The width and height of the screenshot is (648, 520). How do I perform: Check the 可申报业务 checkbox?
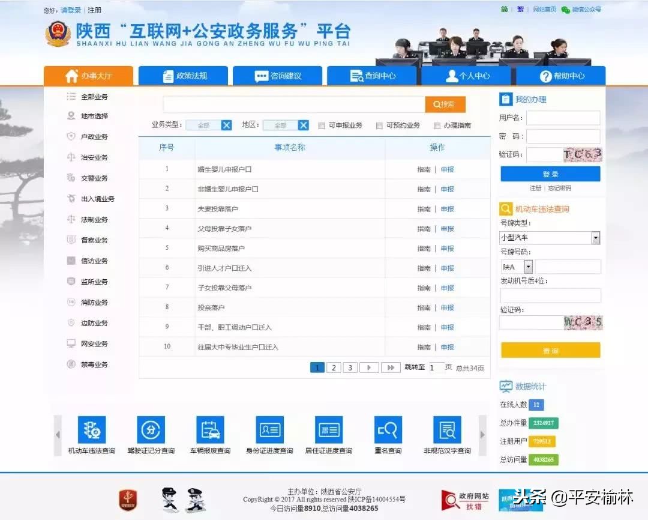pyautogui.click(x=322, y=125)
